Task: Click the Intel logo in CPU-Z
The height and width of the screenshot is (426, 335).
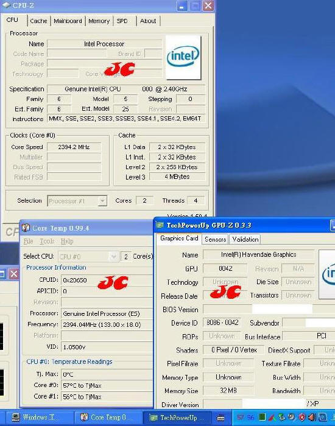Action: coord(183,57)
